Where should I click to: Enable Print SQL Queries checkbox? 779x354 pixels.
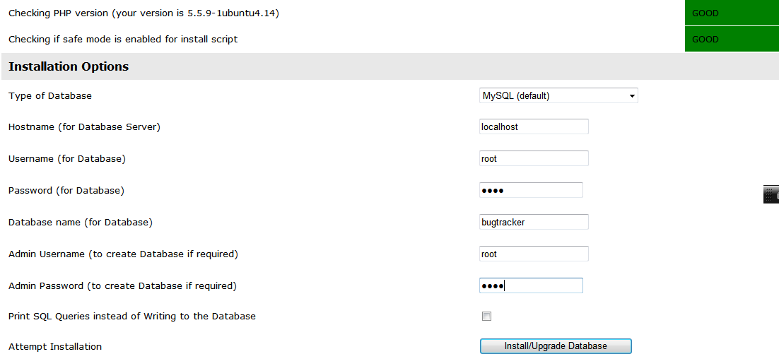click(x=487, y=317)
